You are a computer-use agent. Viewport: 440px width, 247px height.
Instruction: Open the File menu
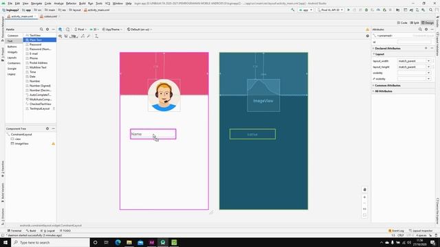tap(10, 3)
